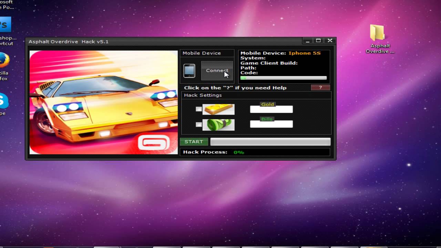The height and width of the screenshot is (248, 441).
Task: Click the device connection progress bar
Action: [283, 78]
